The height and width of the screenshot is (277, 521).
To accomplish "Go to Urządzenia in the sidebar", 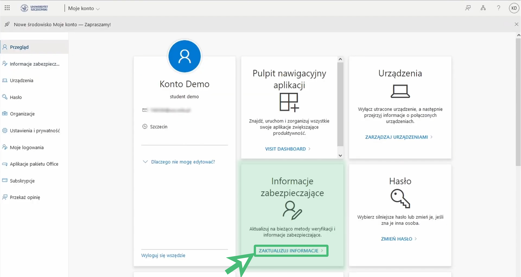I will pyautogui.click(x=21, y=81).
